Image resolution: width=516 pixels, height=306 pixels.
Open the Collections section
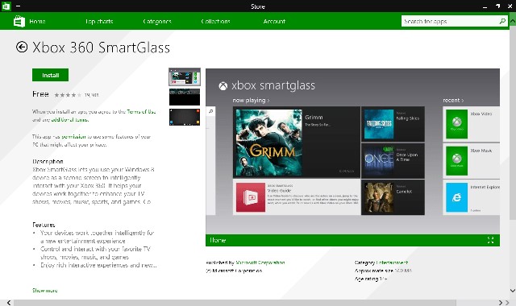(215, 22)
